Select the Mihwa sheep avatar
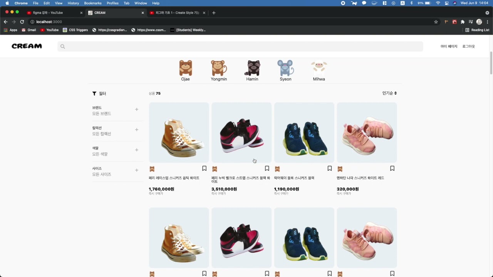This screenshot has height=277, width=493. click(x=319, y=68)
